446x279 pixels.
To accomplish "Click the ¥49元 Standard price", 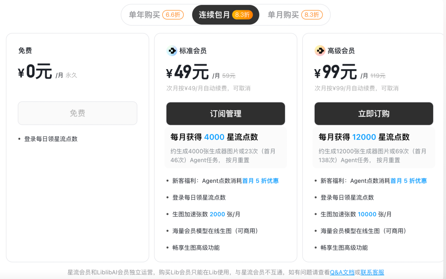I will (x=187, y=73).
